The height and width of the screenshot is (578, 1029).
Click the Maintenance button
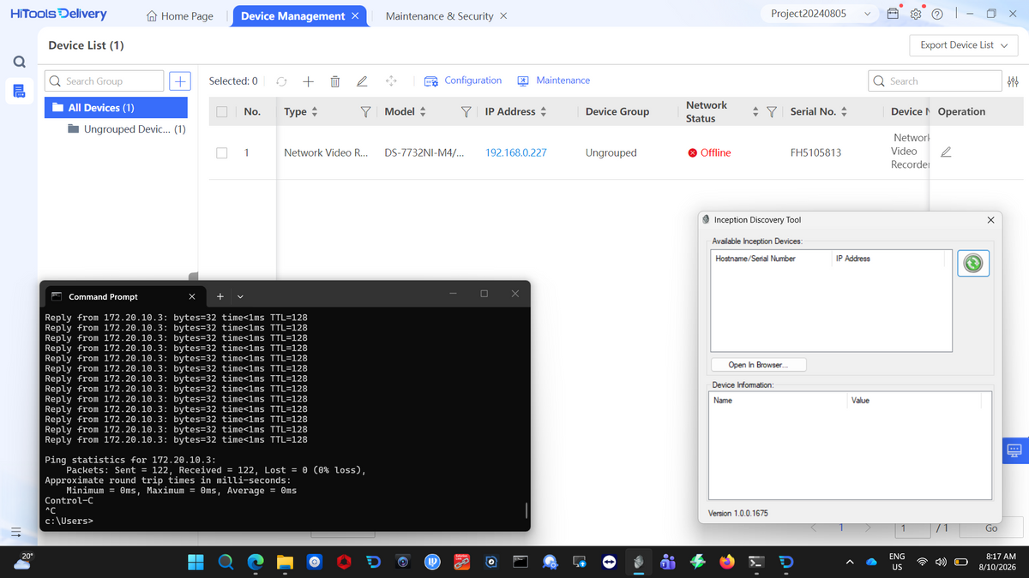[554, 80]
